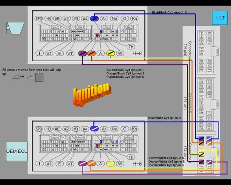Click the blue/black pin on the 12 pin connector

[x=201, y=139]
